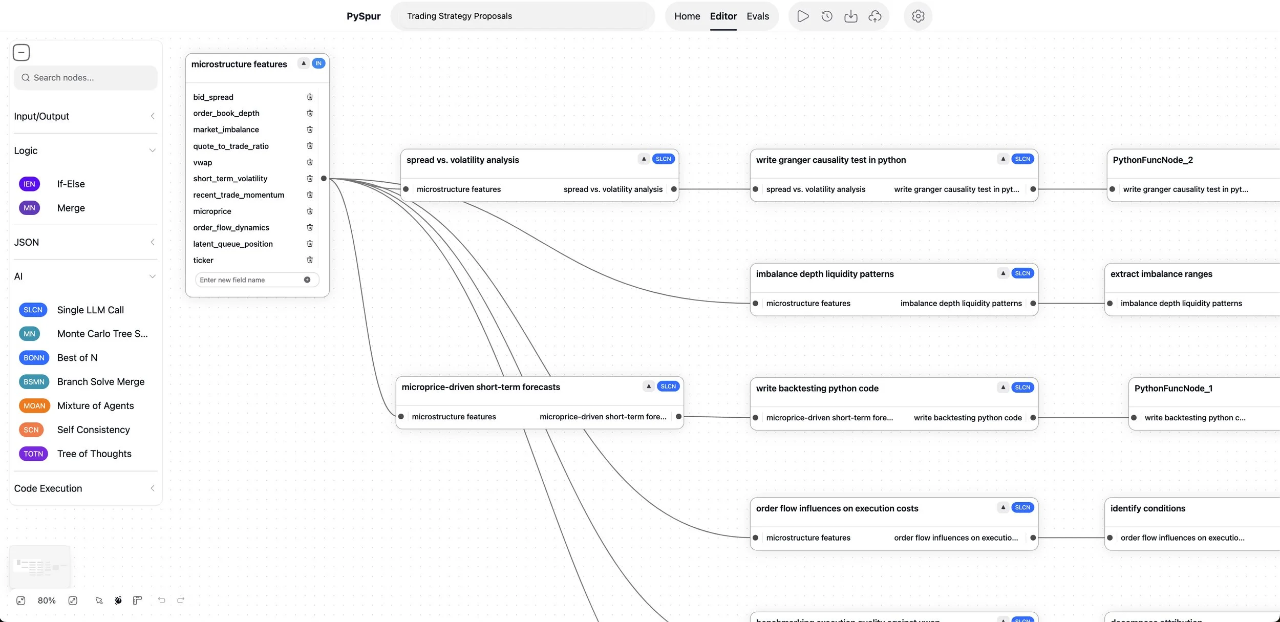This screenshot has height=622, width=1280.
Task: Activate the hand pan tool
Action: [118, 600]
